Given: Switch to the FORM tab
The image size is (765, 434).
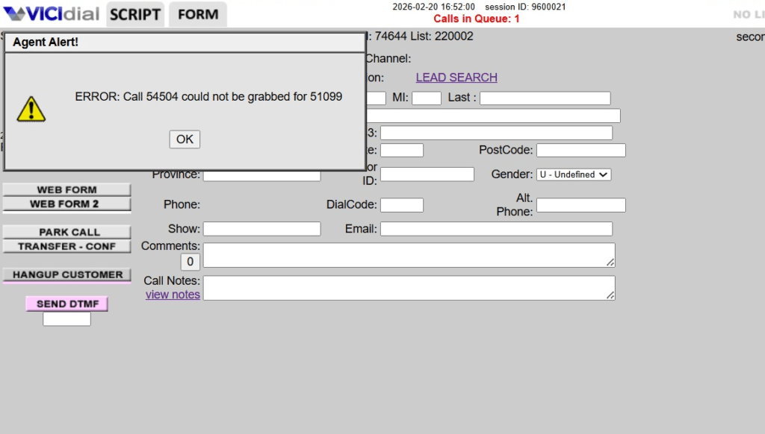Looking at the screenshot, I should [196, 13].
